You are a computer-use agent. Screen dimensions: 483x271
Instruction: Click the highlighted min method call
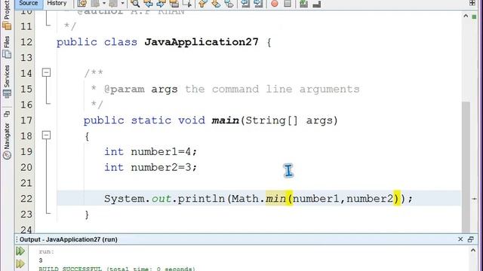(275, 199)
